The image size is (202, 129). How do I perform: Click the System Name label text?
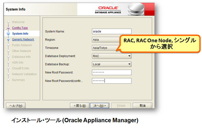[x=55, y=32]
